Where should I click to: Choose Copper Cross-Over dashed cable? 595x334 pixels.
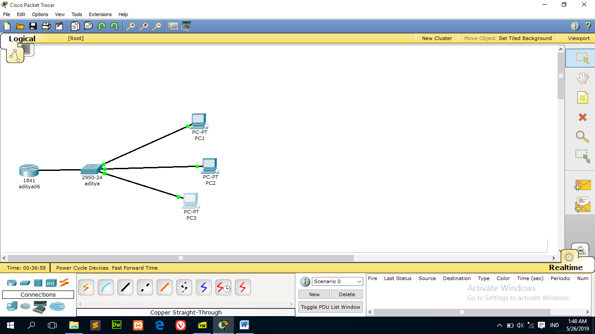click(145, 287)
